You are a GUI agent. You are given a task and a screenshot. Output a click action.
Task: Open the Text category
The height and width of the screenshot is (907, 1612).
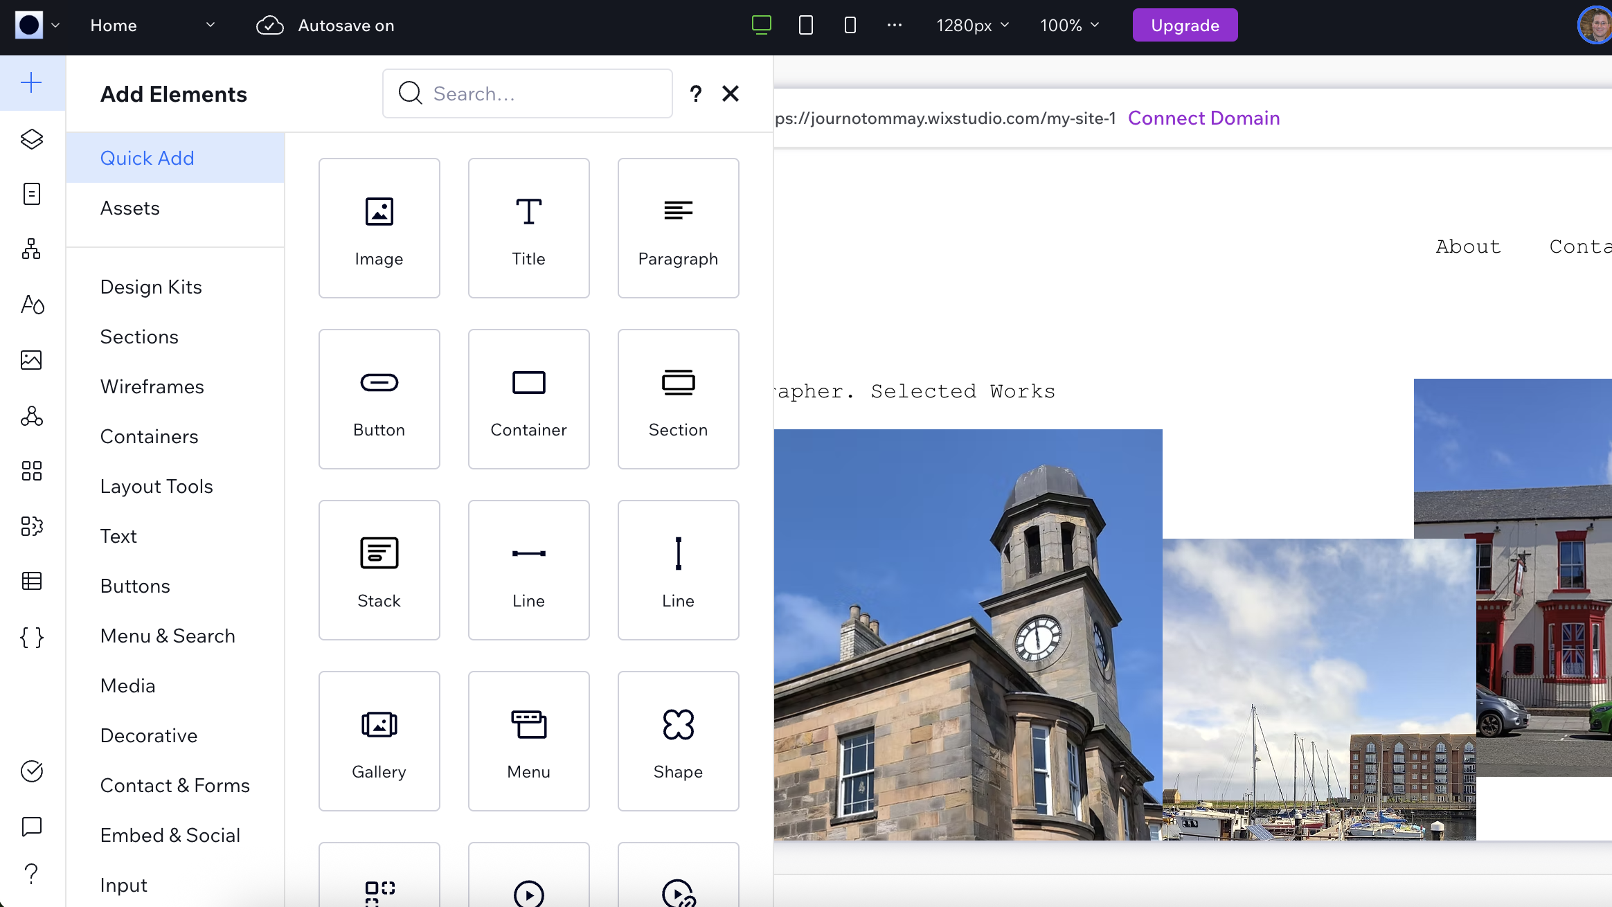[x=175, y=536]
